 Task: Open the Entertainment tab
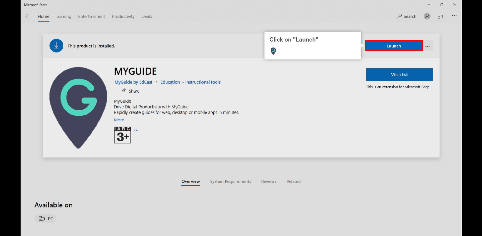(91, 16)
